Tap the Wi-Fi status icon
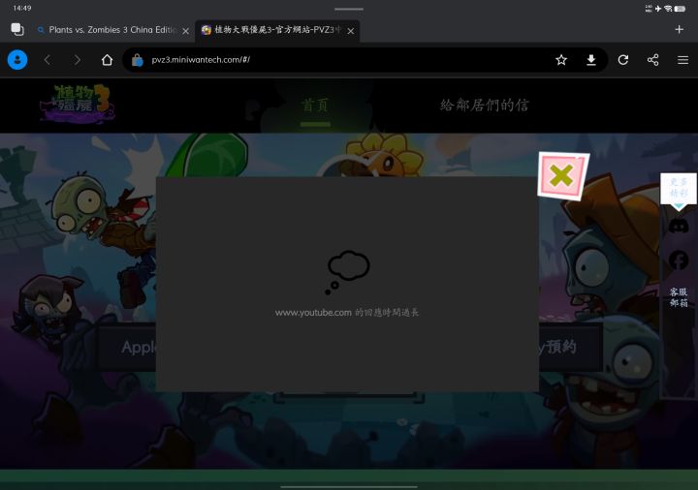The width and height of the screenshot is (698, 490). 668,9
